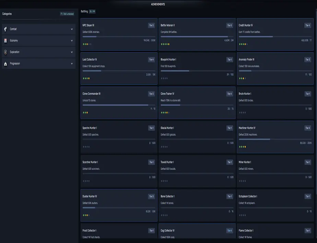The height and width of the screenshot is (243, 317).
Task: Select the Clone Trainer IV achievement title
Action: [x=167, y=94]
